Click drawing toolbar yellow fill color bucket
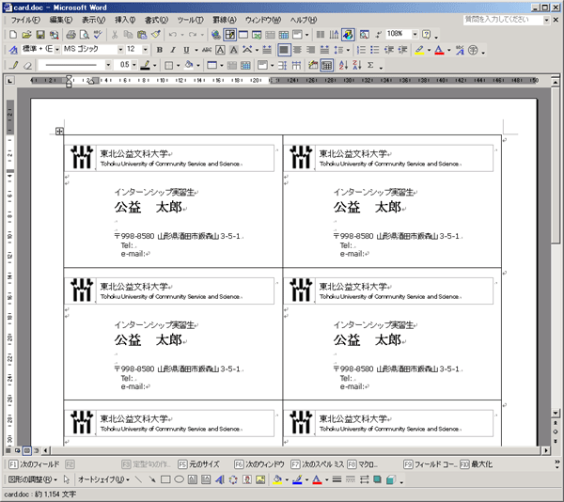This screenshot has height=502, width=564. tap(277, 479)
